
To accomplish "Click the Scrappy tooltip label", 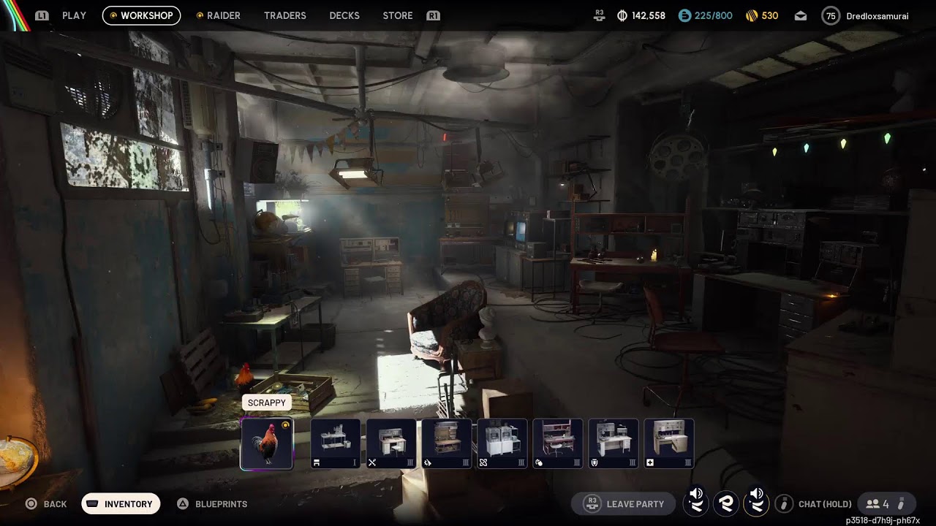I will [267, 403].
